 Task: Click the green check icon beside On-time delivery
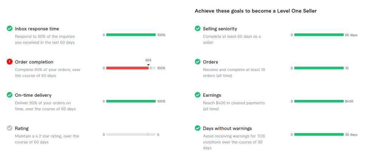10,95
